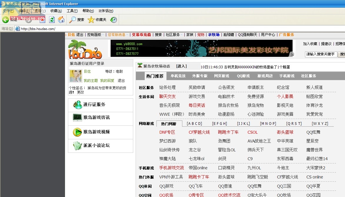Open the CF穿越火线 link under 热门网游
The height and width of the screenshot is (197, 345).
tap(199, 132)
